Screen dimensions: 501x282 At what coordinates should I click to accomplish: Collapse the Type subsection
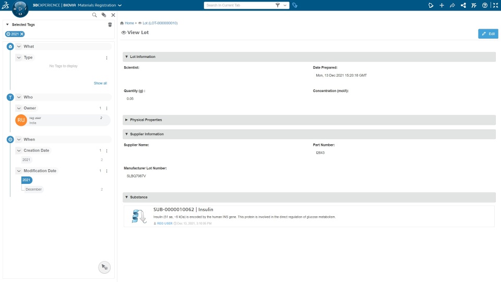(19, 57)
